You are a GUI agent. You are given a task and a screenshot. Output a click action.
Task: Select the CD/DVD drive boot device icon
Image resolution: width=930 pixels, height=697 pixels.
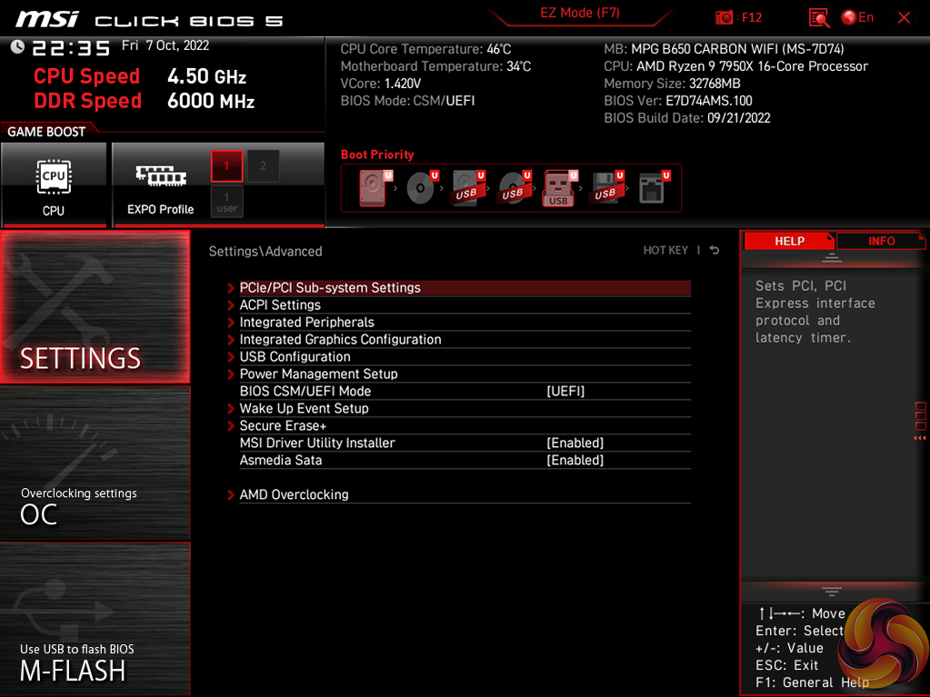422,188
